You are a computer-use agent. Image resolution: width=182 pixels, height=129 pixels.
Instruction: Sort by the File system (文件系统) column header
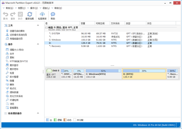coord(117,23)
